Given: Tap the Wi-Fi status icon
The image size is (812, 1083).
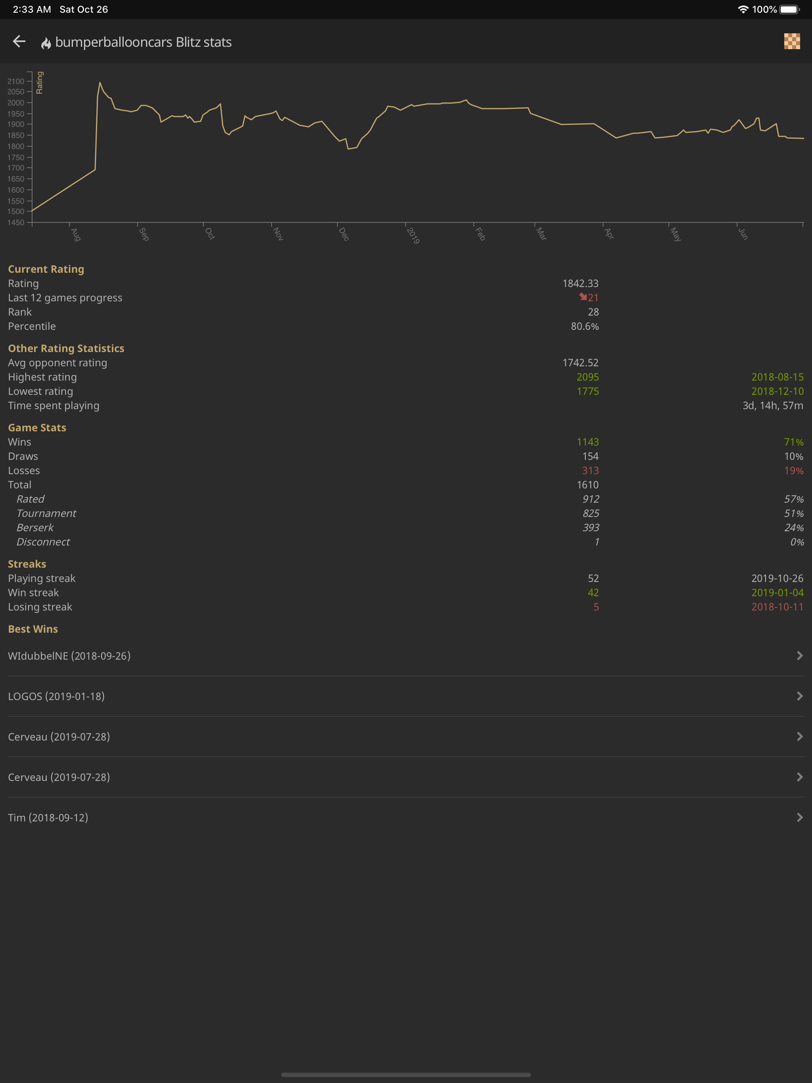Looking at the screenshot, I should click(743, 9).
